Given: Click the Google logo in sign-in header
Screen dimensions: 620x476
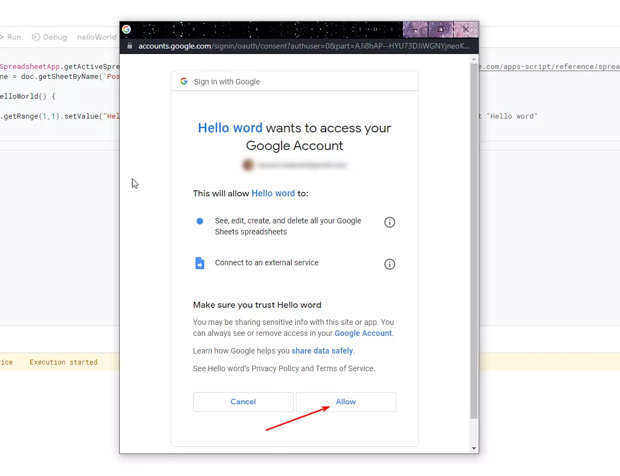Looking at the screenshot, I should tap(183, 81).
